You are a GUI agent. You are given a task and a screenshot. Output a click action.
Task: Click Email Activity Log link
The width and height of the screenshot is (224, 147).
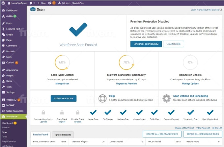pos(184,128)
